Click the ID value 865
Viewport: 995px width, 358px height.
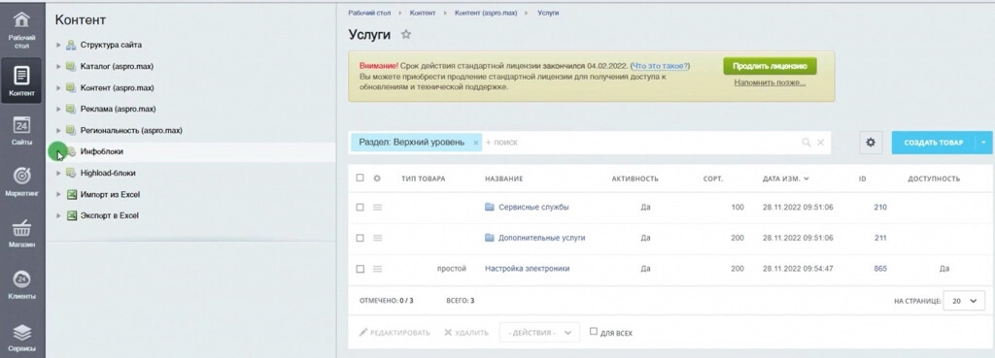(880, 269)
